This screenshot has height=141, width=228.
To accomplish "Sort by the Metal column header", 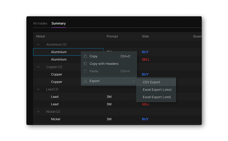I will click(x=41, y=36).
